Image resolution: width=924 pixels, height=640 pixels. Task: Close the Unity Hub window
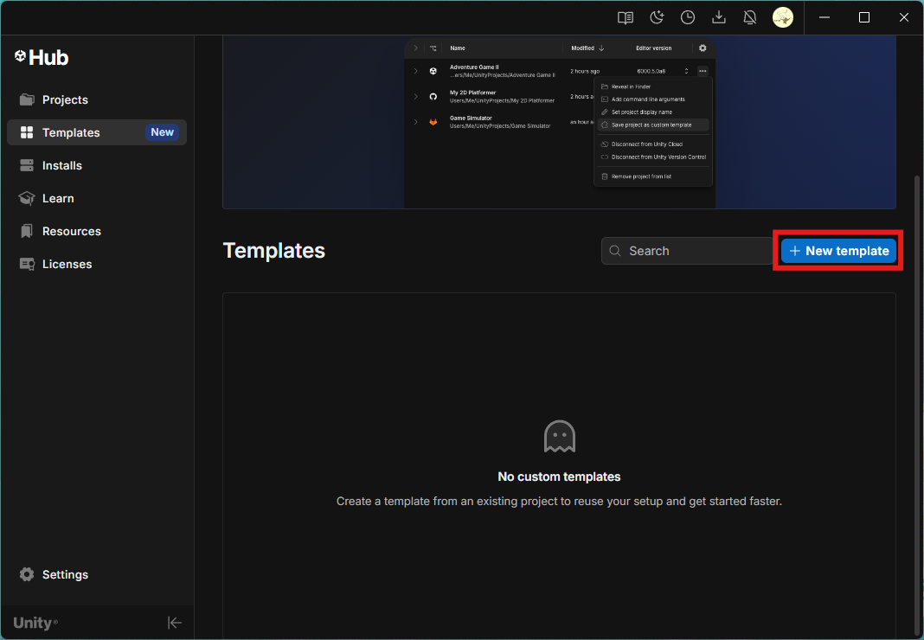click(x=903, y=17)
